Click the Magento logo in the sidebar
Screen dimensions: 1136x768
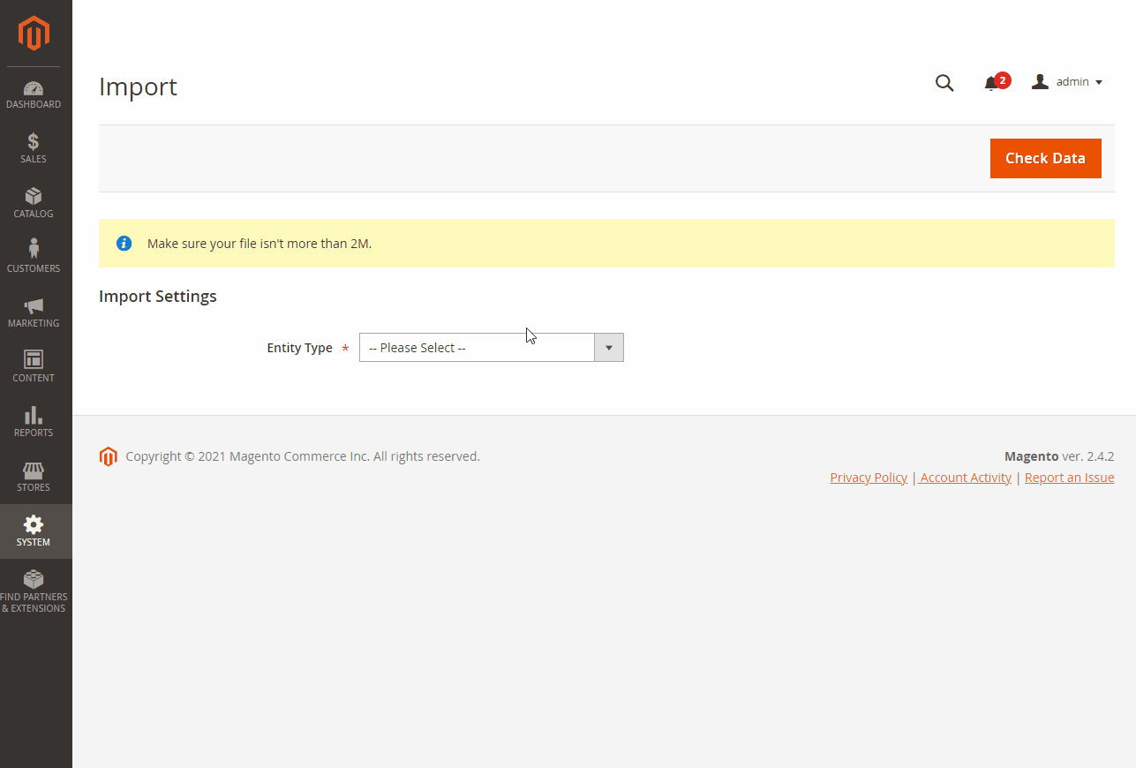(34, 34)
